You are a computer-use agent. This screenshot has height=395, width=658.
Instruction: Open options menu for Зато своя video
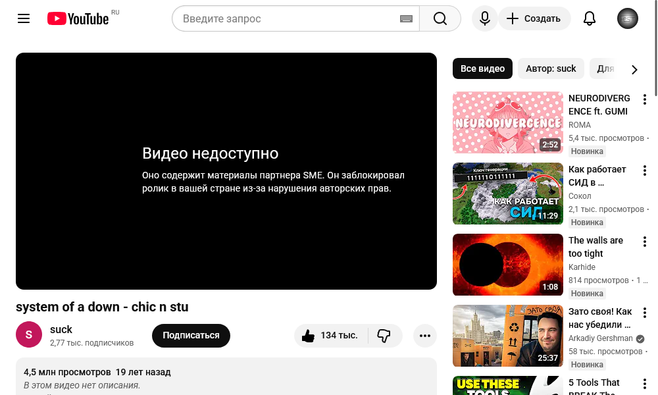645,313
